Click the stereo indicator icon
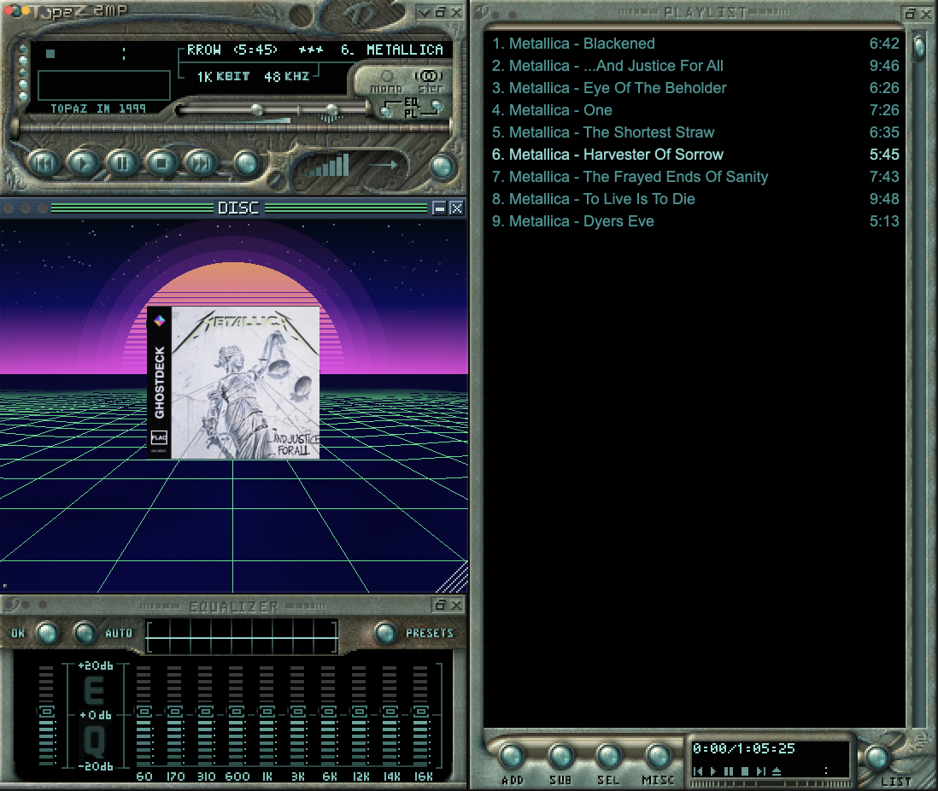 click(x=430, y=81)
